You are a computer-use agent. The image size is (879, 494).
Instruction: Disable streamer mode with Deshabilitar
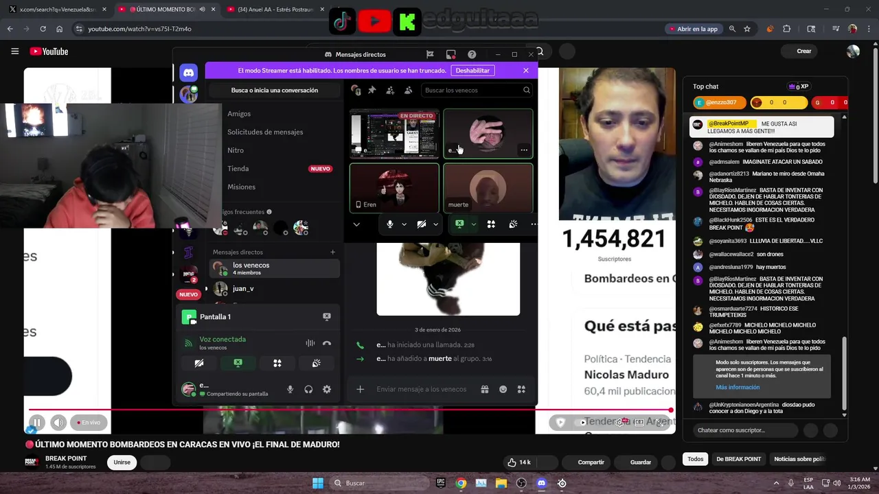472,71
